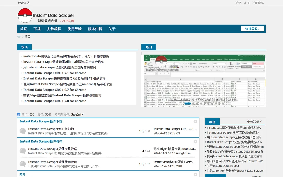Open sidebar link 利用Instant Data Scraper轻松完成亚马逊Am
The image size is (283, 177).
pyautogui.click(x=235, y=147)
